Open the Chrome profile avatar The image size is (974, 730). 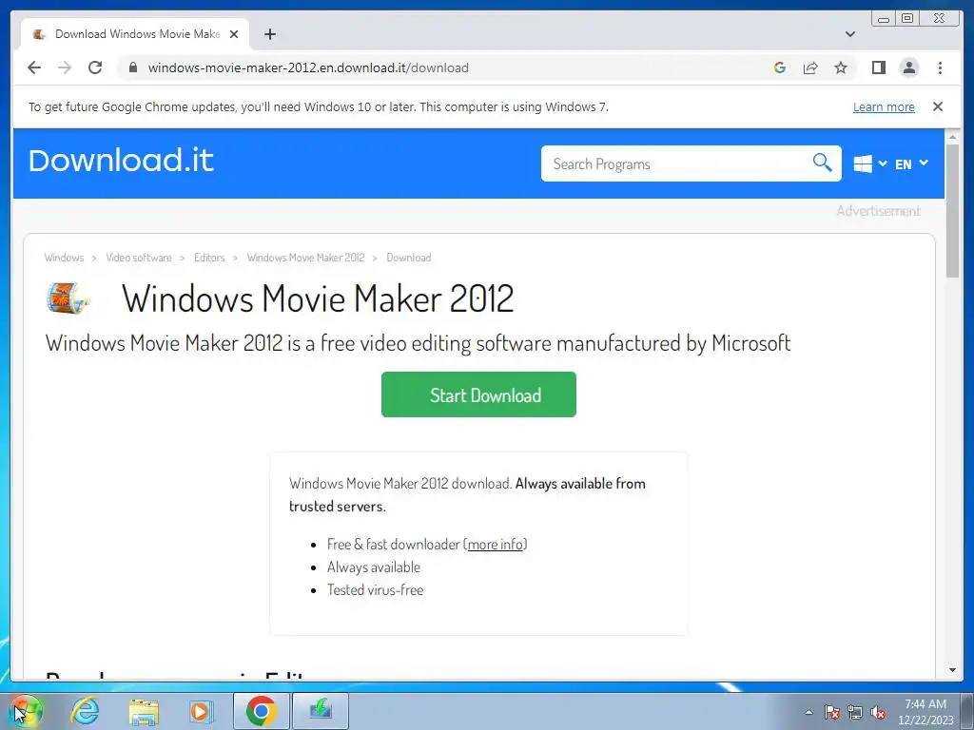point(908,67)
